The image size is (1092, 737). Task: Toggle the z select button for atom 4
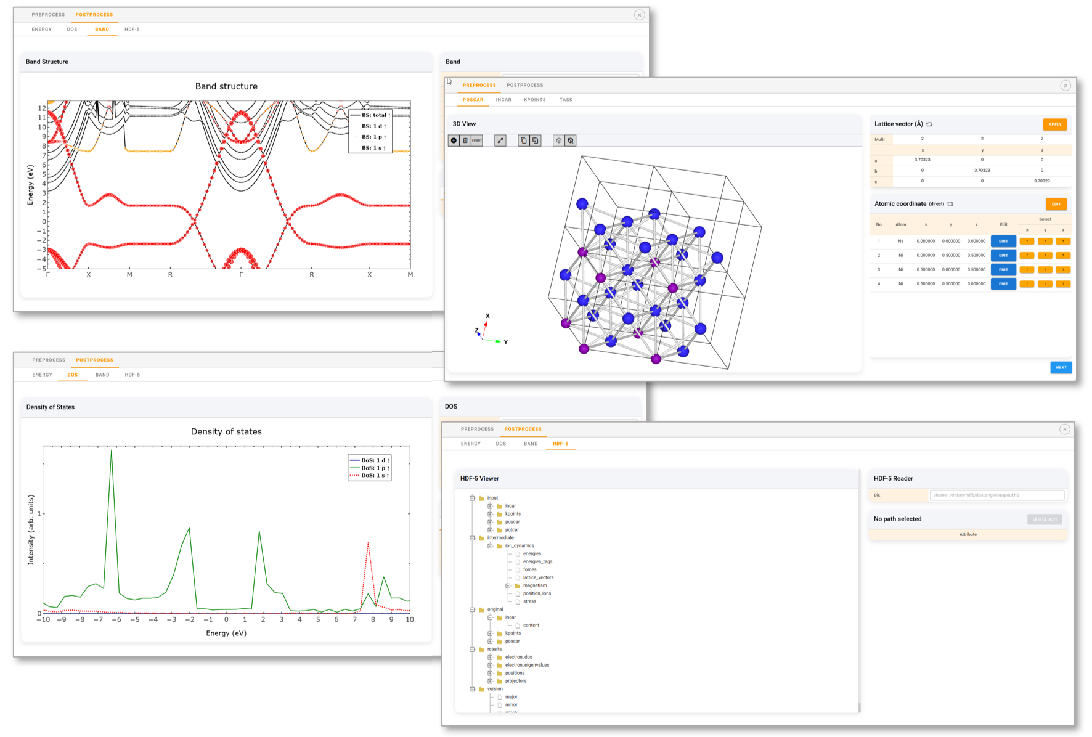[1063, 284]
